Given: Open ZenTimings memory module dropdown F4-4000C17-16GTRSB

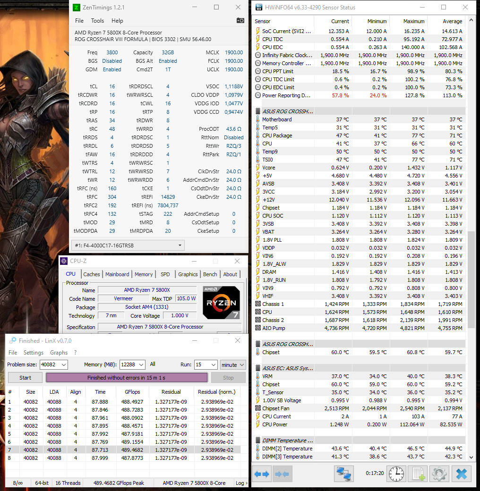Looking at the screenshot, I should tap(128, 245).
